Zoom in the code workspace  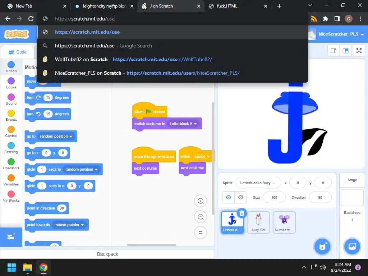click(201, 201)
